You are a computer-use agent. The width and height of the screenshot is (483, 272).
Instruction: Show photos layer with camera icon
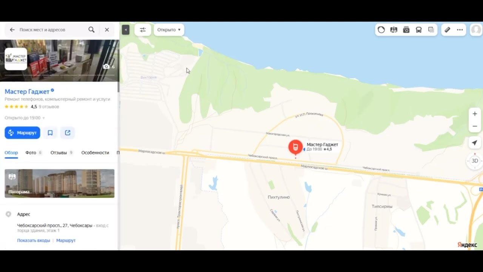[406, 30]
